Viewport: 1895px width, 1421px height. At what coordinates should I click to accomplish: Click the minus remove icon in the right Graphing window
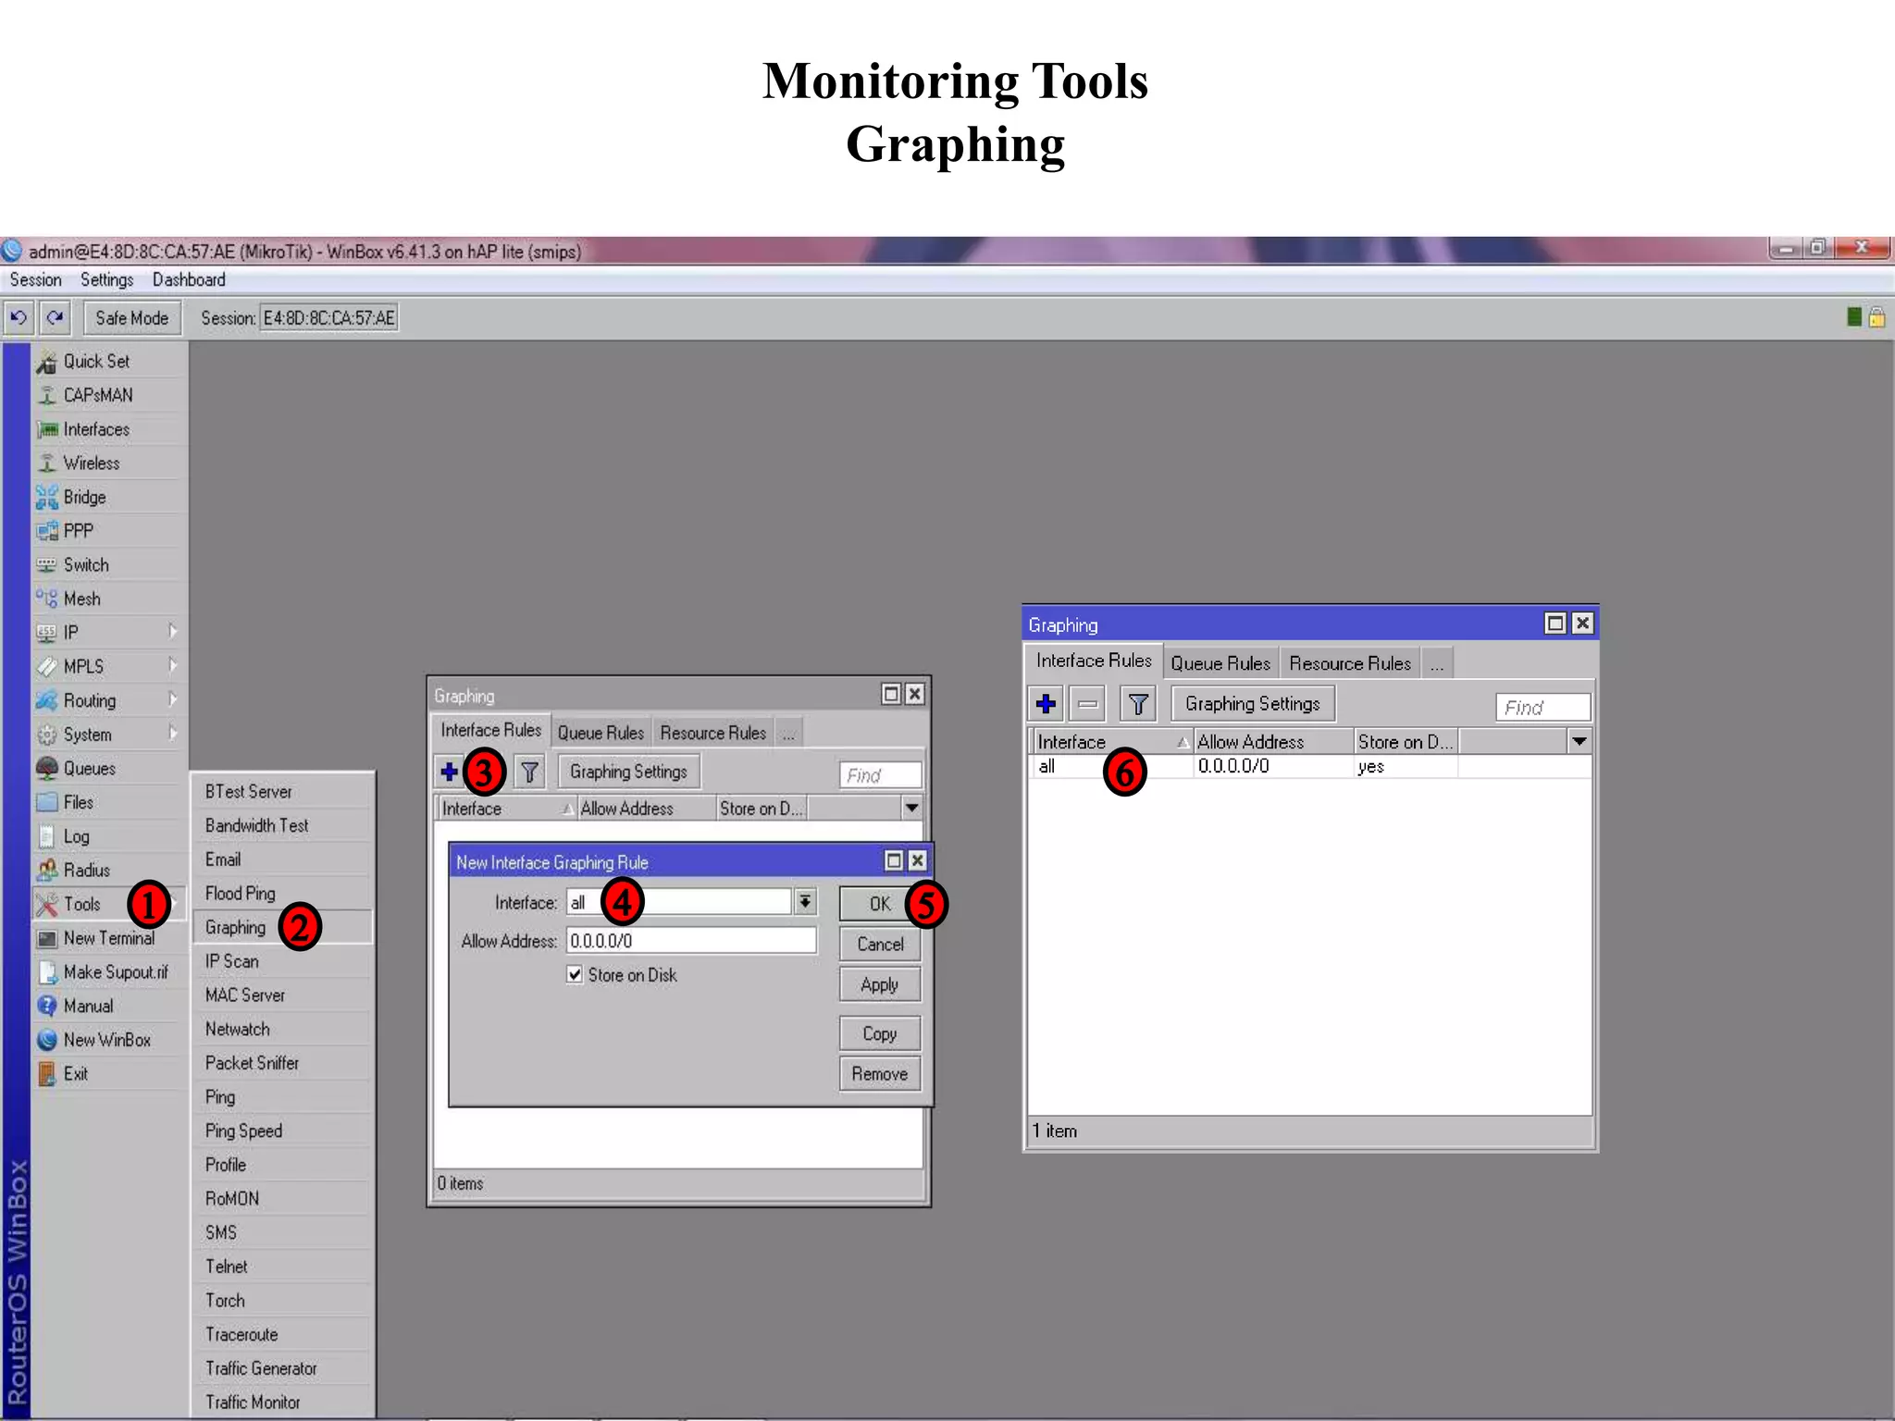click(x=1087, y=704)
